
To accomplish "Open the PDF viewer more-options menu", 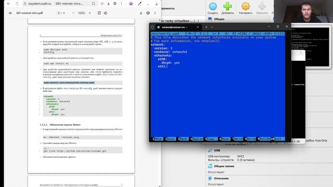I will click(155, 13).
